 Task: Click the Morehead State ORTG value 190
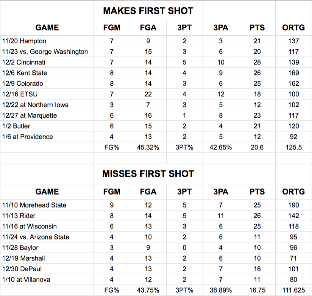coord(293,205)
